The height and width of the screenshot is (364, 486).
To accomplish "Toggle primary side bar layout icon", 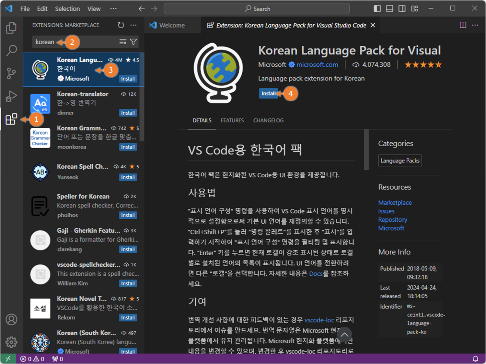I will click(377, 9).
